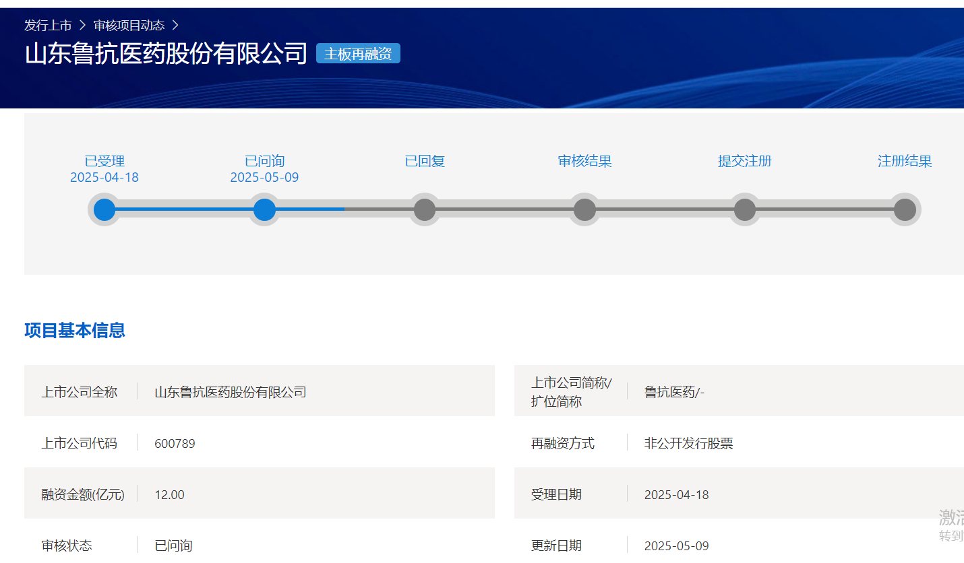Click the 审核结果 stage label
The width and height of the screenshot is (964, 563).
click(x=584, y=162)
